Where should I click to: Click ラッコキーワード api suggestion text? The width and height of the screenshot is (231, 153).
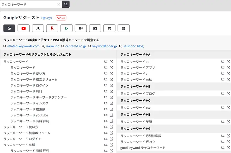pos(135,62)
